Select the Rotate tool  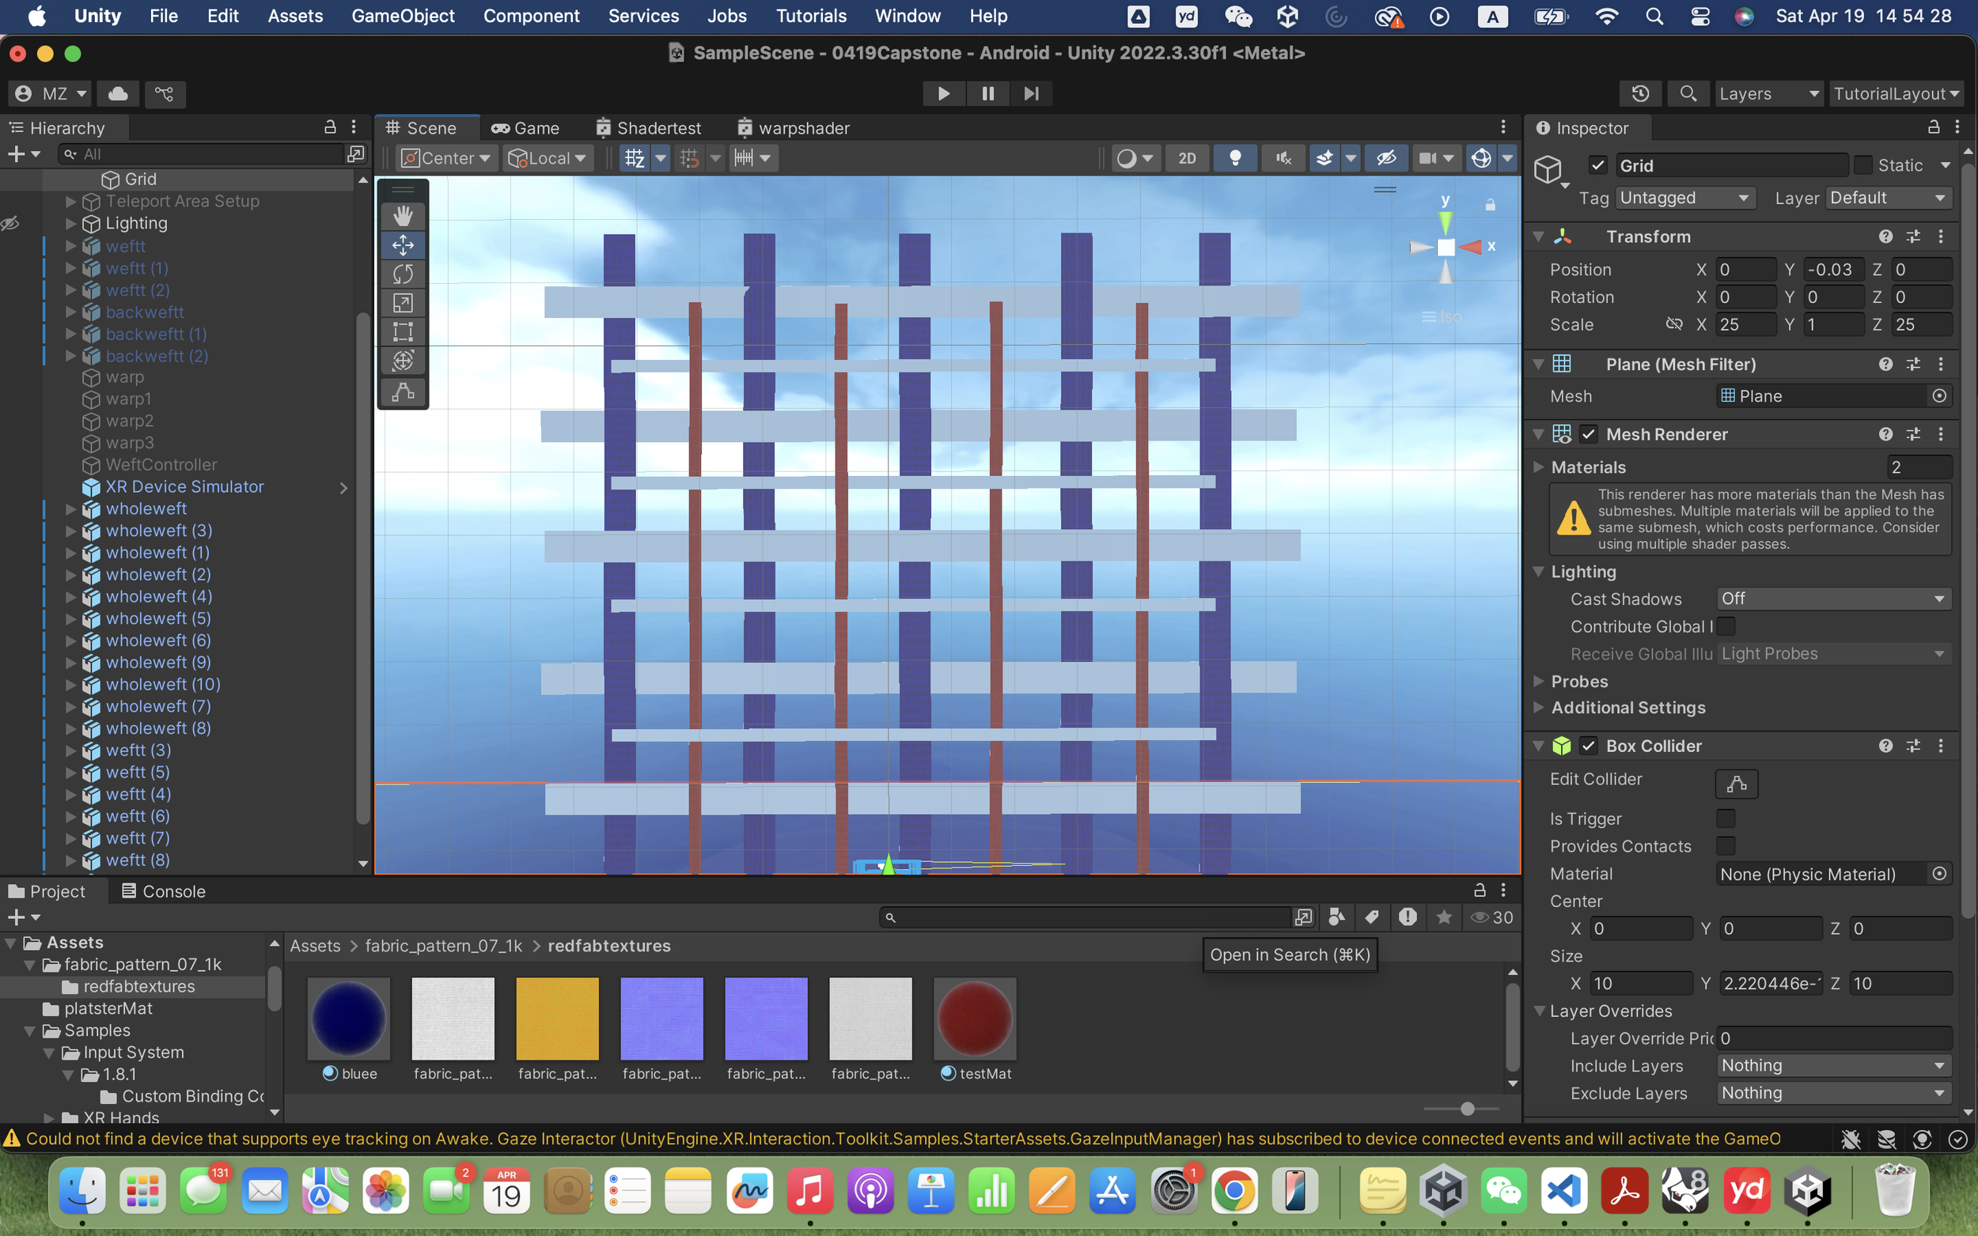tap(402, 274)
